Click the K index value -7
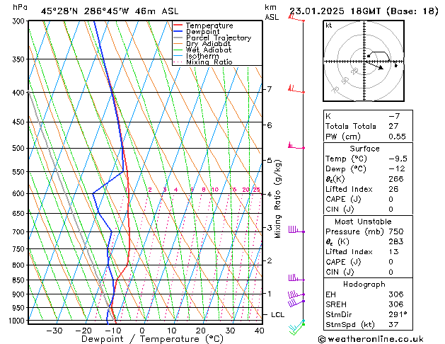The height and width of the screenshot is (344, 445). coord(394,116)
